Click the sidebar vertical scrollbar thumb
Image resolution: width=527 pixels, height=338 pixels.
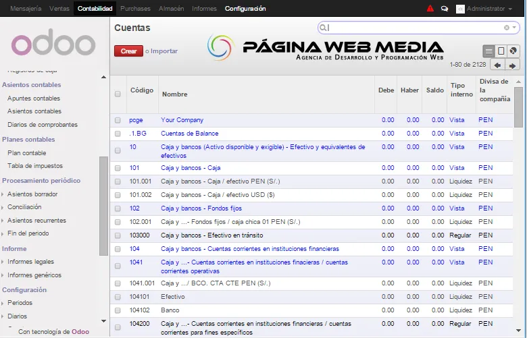(103, 206)
